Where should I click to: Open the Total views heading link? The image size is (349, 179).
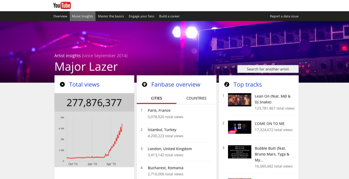(84, 85)
